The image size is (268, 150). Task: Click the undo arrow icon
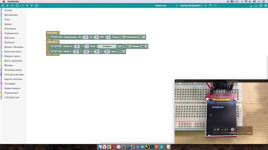coord(27,5)
